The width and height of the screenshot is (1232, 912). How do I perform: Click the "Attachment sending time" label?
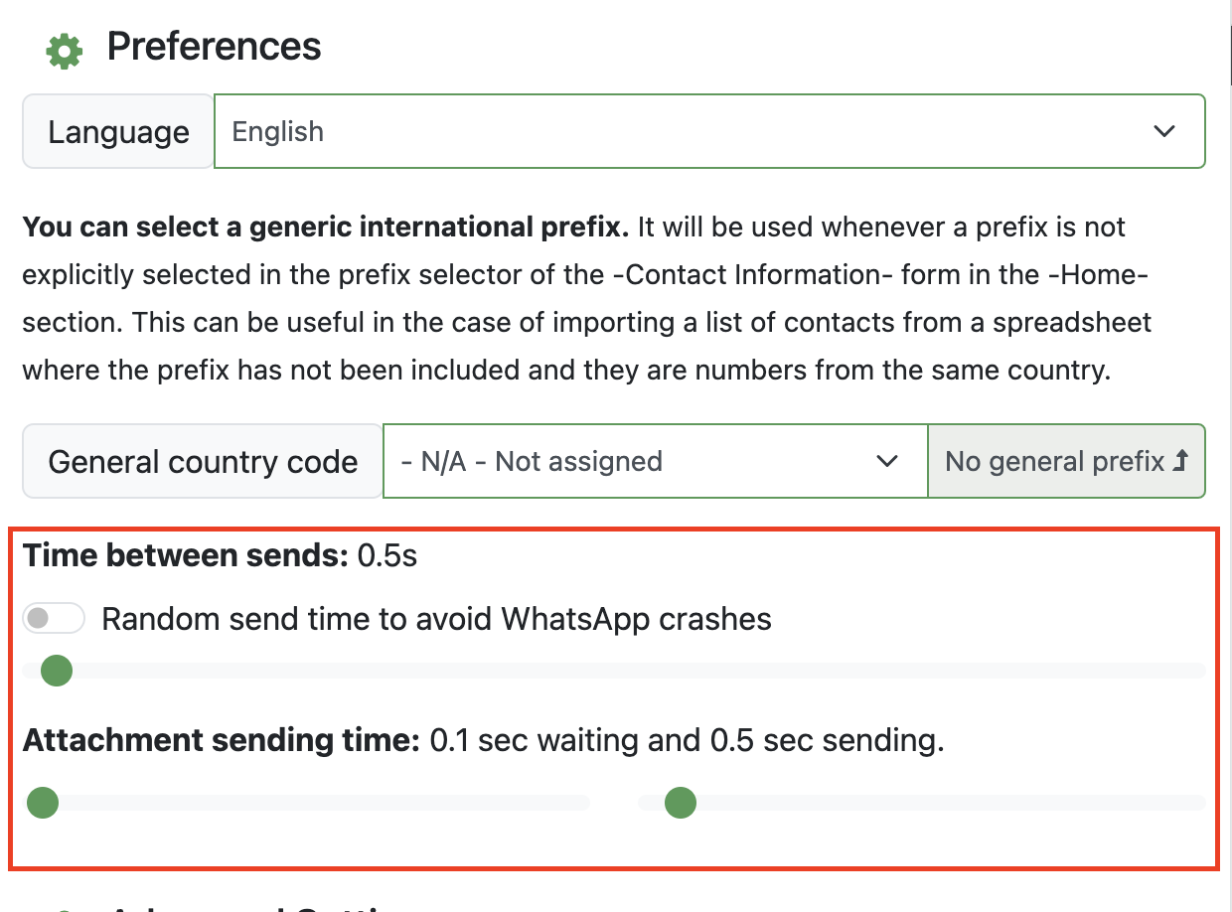pyautogui.click(x=219, y=739)
